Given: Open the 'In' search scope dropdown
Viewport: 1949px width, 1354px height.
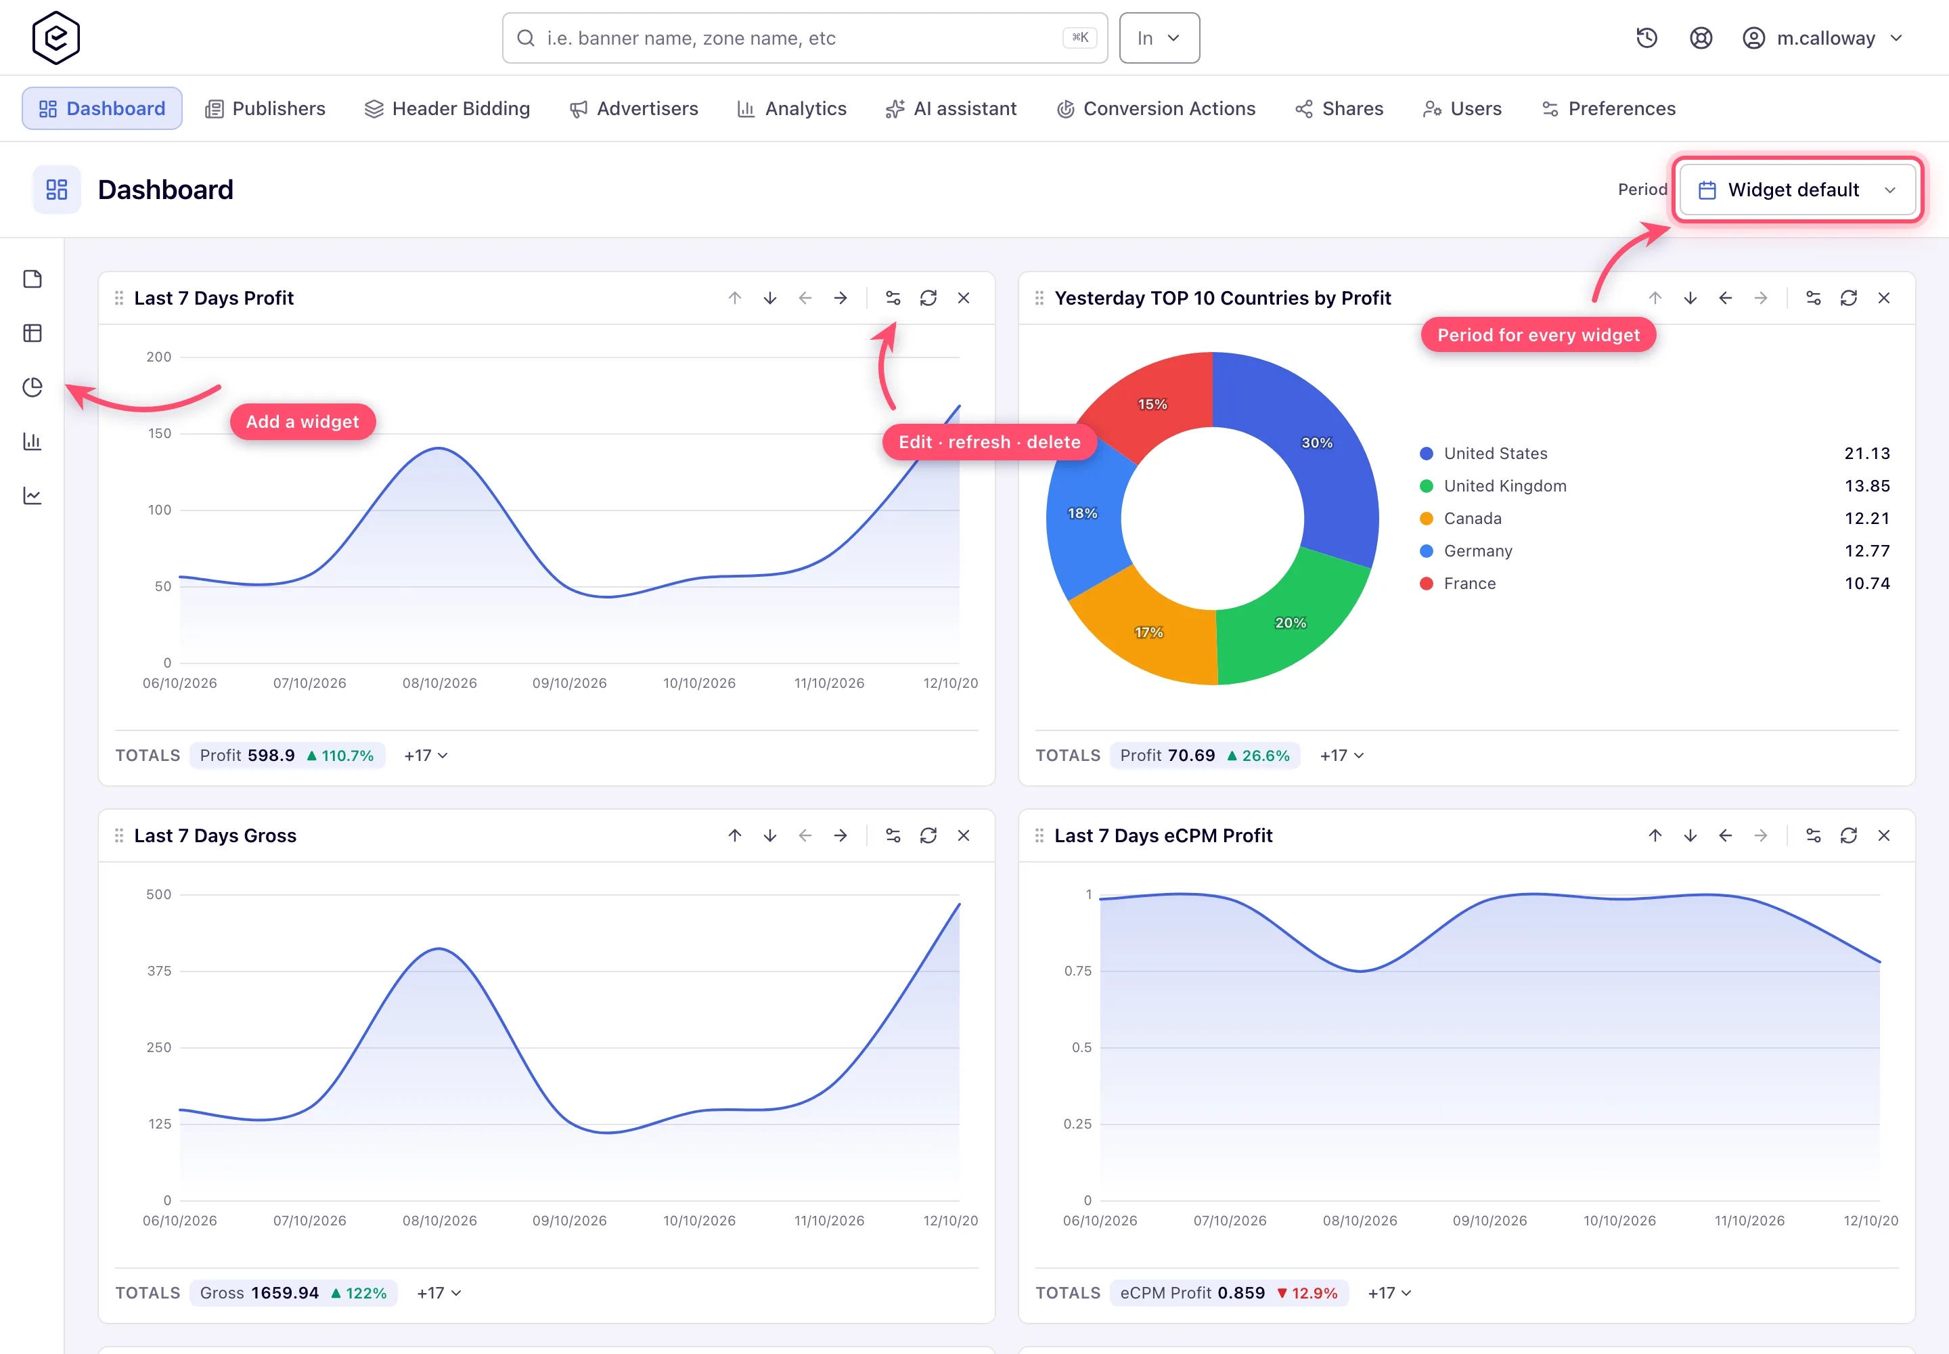Looking at the screenshot, I should (x=1159, y=38).
